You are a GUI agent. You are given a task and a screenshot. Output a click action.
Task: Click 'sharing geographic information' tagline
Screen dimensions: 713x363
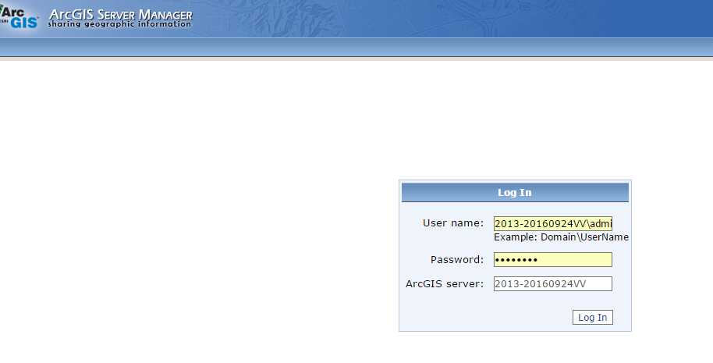(x=119, y=24)
